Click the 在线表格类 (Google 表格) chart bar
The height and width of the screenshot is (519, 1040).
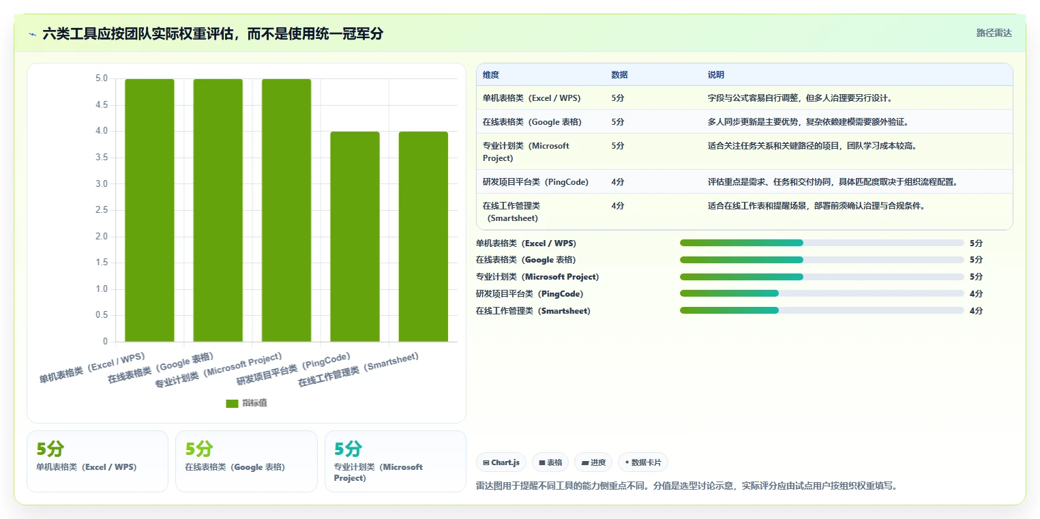(218, 210)
